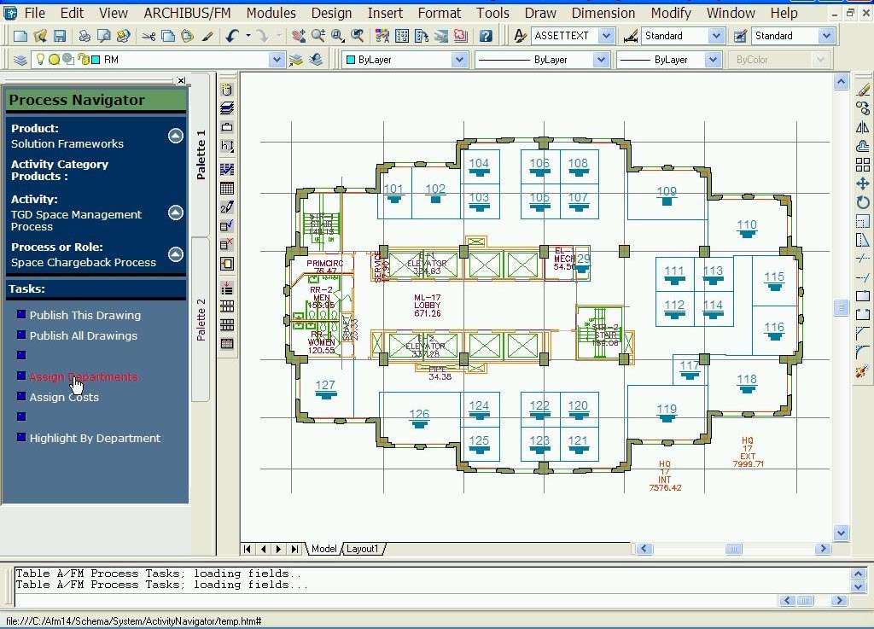Click the Move tool in the Modify toolbar
Viewport: 874px width, 629px height.
click(x=862, y=183)
